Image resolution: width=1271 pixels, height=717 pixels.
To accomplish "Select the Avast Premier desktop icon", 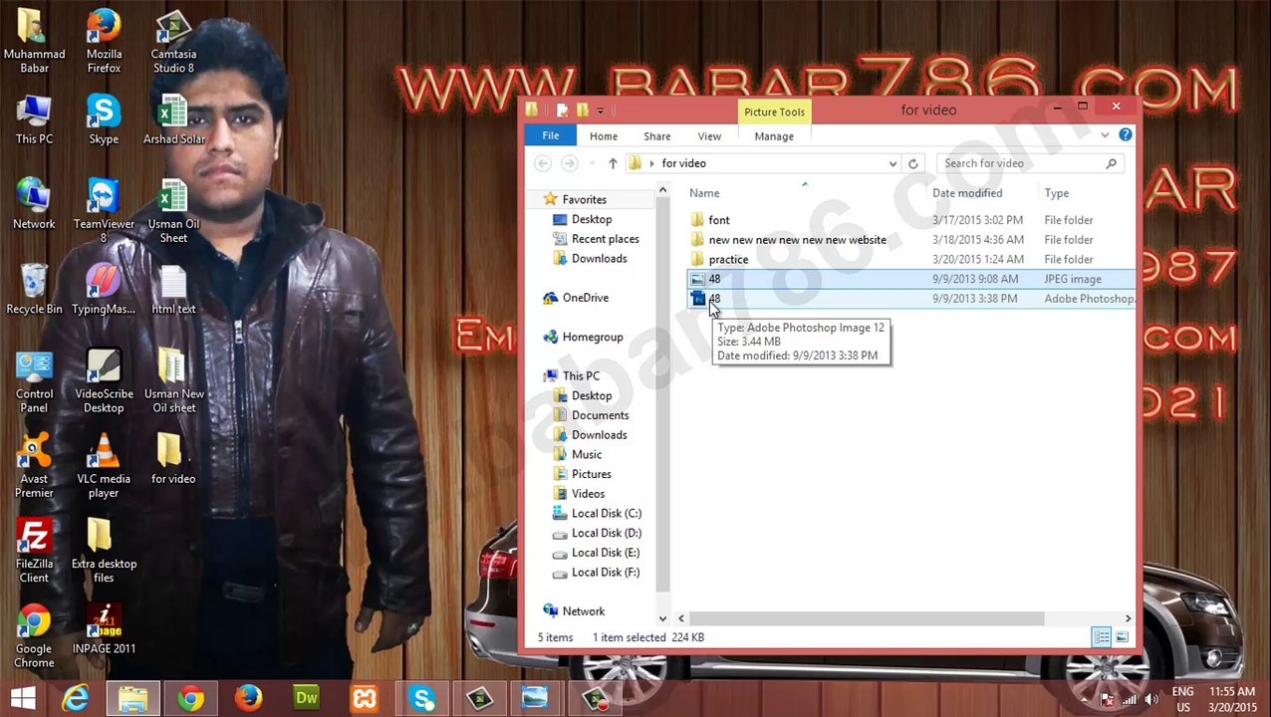I will coord(34,466).
